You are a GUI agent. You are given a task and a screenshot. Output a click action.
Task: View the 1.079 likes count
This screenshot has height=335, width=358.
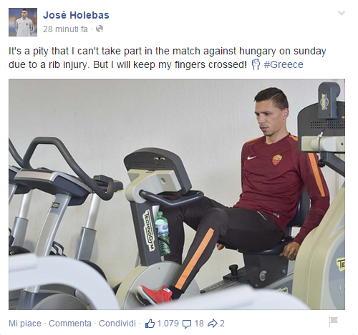coord(168,324)
